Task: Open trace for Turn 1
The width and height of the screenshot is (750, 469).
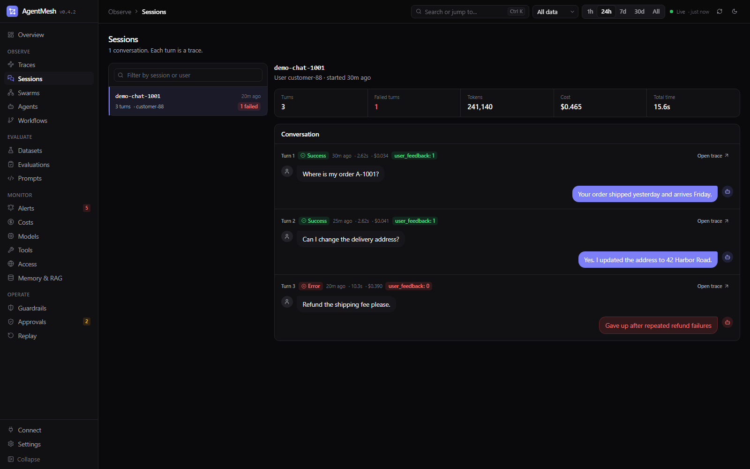Action: pyautogui.click(x=713, y=156)
